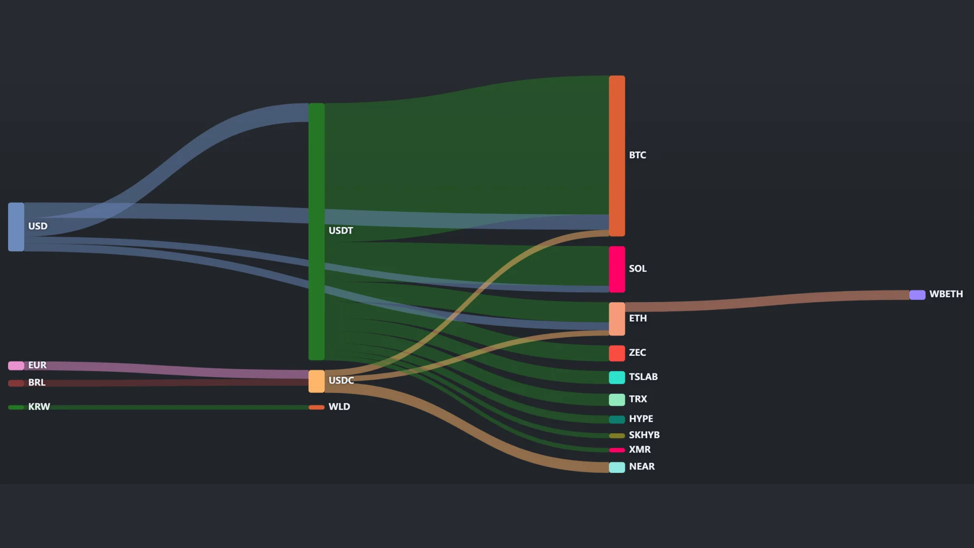The image size is (974, 548).
Task: Click the ETH to WBETH flow link
Action: tap(767, 301)
